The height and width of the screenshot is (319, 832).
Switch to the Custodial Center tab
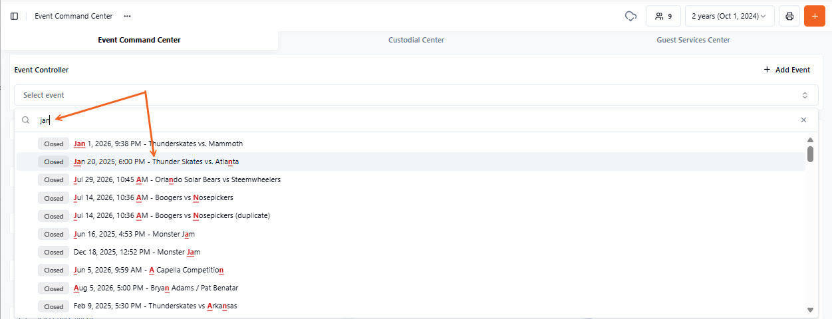pyautogui.click(x=416, y=40)
